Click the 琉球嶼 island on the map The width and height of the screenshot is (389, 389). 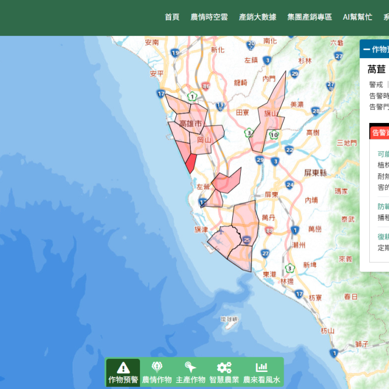pyautogui.click(x=228, y=322)
